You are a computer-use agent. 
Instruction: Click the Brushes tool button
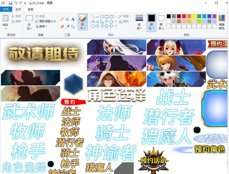pyautogui.click(x=82, y=18)
